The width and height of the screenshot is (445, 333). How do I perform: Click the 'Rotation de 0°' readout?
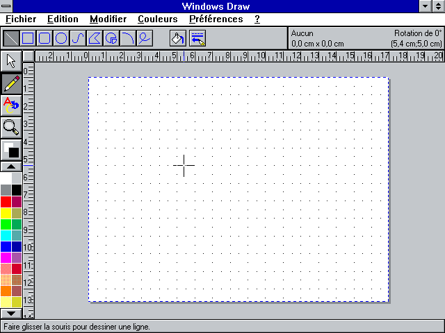(x=418, y=33)
